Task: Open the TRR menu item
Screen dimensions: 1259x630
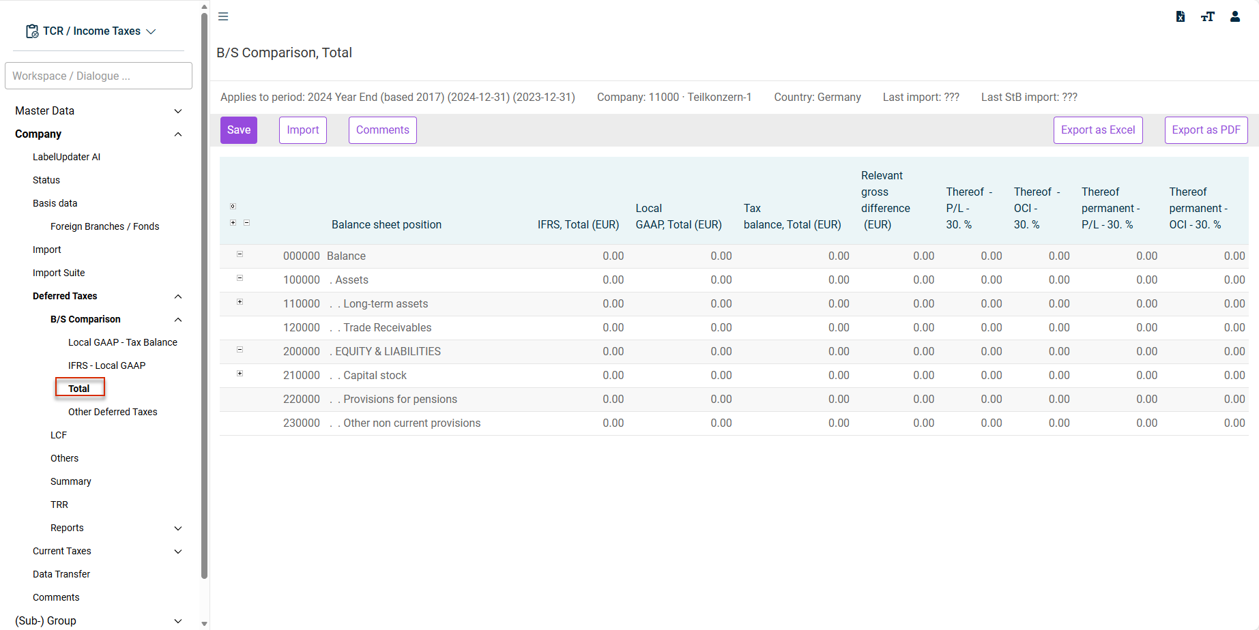Action: point(59,505)
